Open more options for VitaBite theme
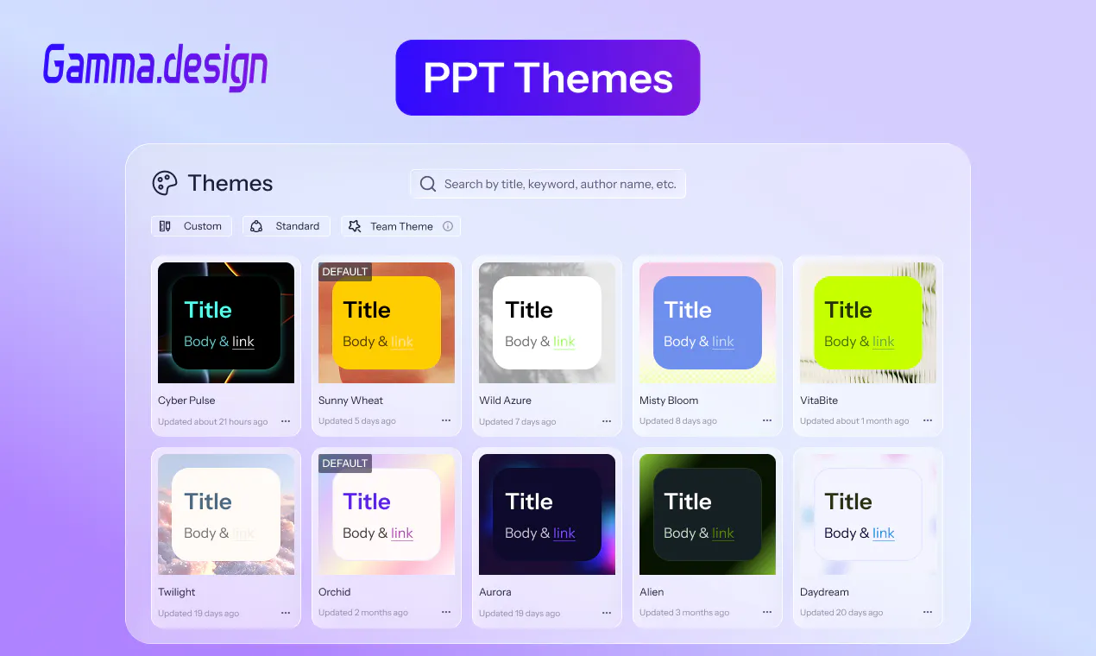 coord(928,421)
